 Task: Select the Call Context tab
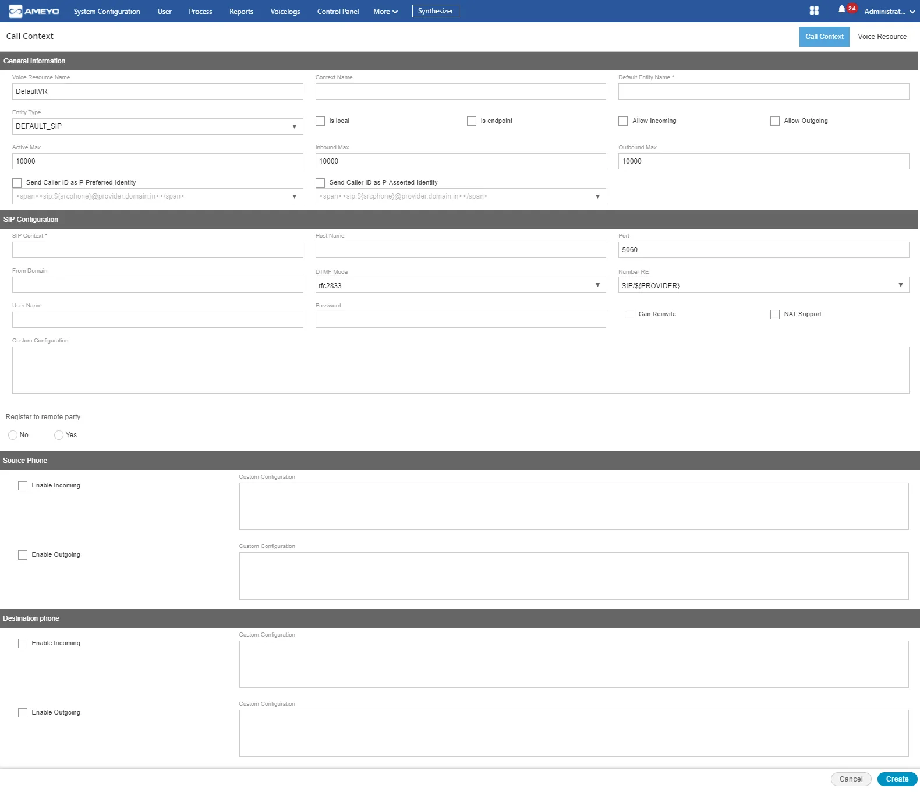pyautogui.click(x=824, y=37)
